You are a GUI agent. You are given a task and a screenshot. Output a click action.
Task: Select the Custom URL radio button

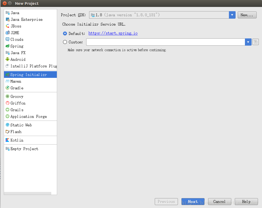pyautogui.click(x=65, y=42)
